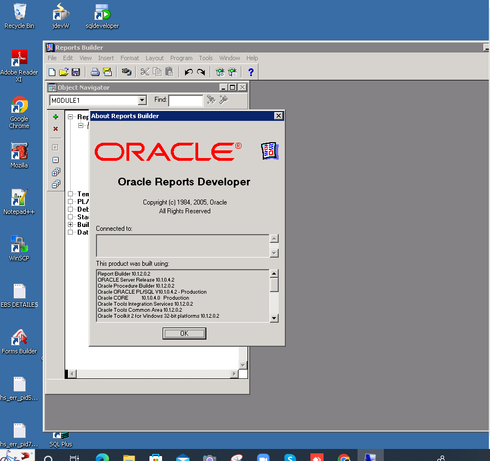490x461 pixels.
Task: Open the MODULE1 dropdown arrow
Action: pyautogui.click(x=142, y=100)
